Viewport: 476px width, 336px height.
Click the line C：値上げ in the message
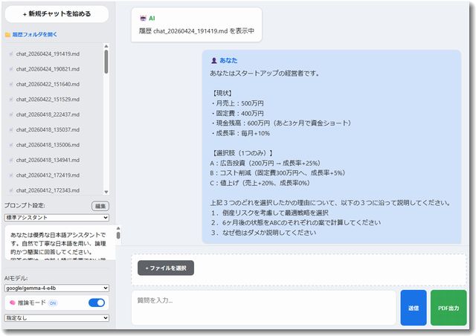pyautogui.click(x=260, y=183)
